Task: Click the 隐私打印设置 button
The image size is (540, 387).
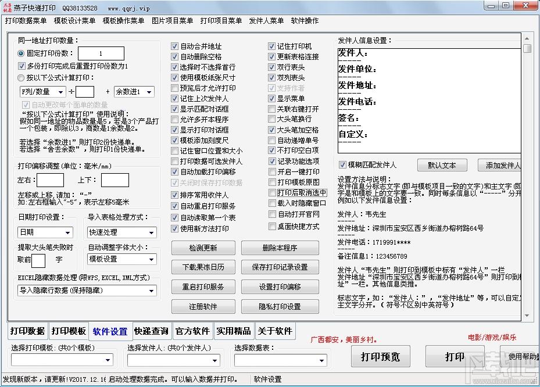Action: pyautogui.click(x=280, y=306)
